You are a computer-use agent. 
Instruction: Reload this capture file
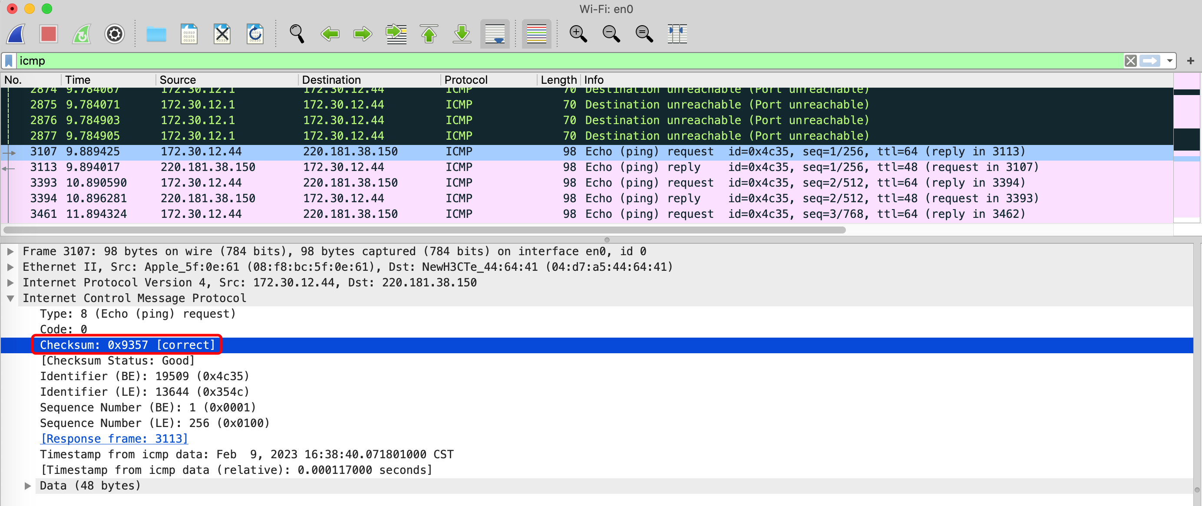[255, 34]
